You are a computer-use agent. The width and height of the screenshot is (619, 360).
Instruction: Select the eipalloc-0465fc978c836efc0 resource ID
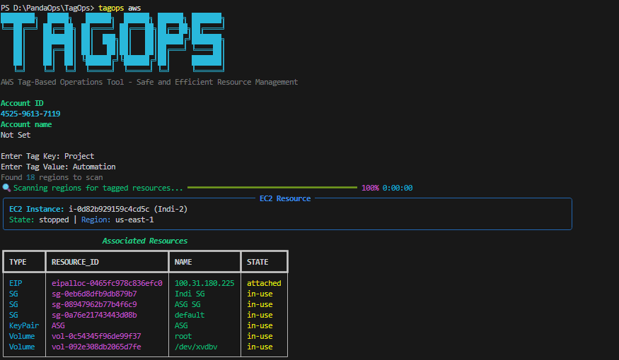107,283
